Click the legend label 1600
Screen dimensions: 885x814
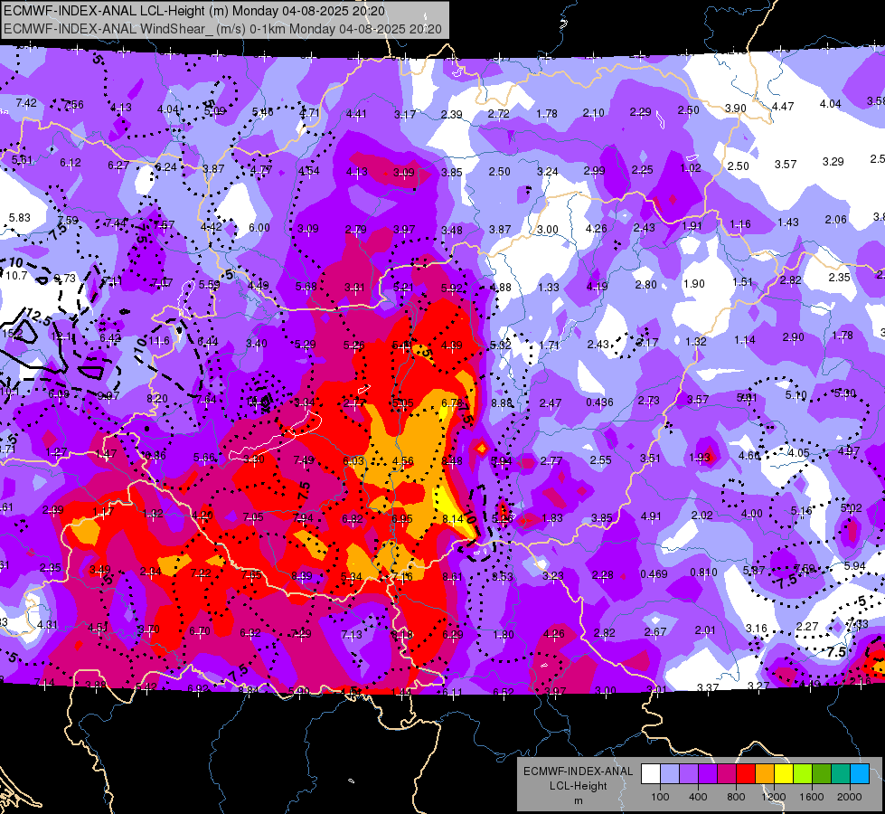812,797
